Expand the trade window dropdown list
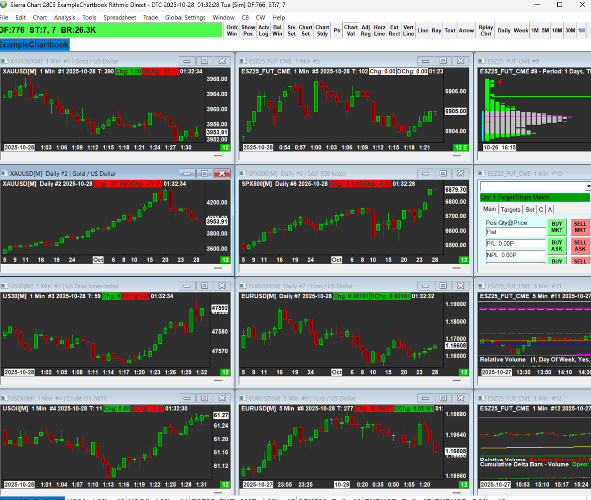Viewport: 591px width, 500px height. tap(588, 186)
